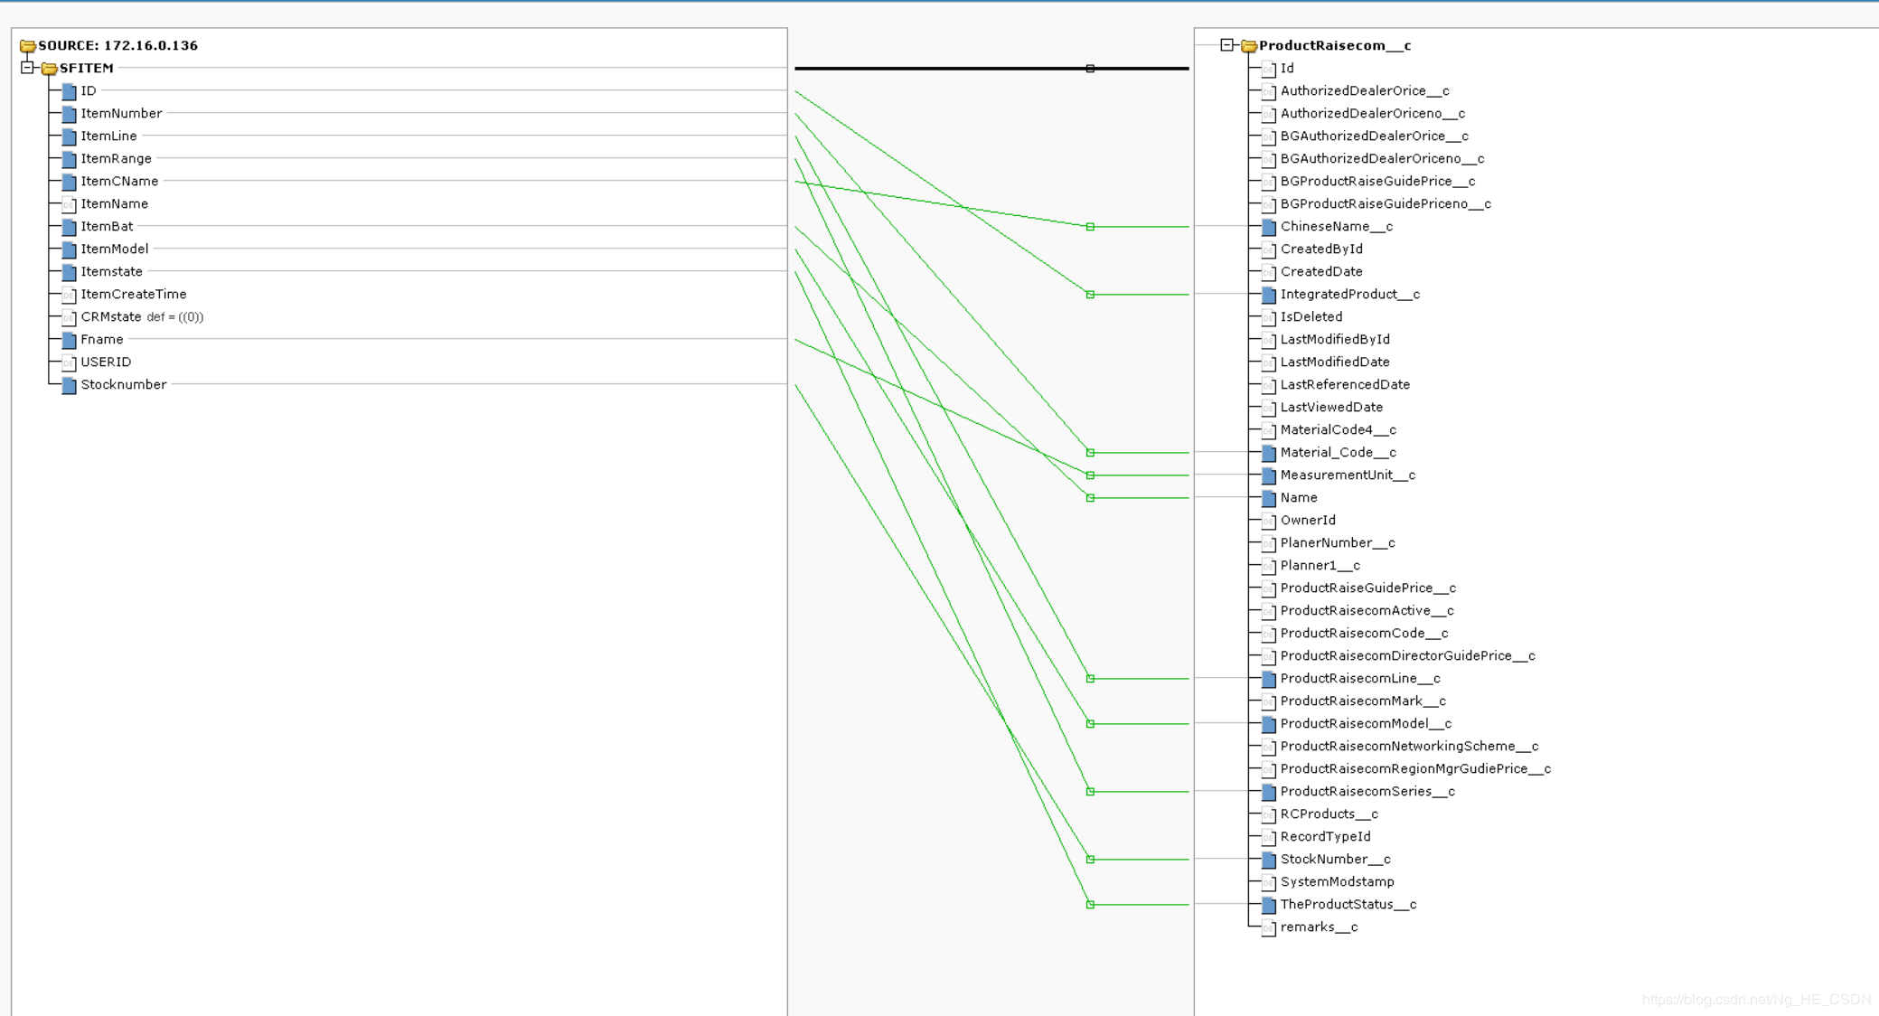This screenshot has height=1016, width=1879.
Task: Select the SFITEM table label
Action: click(x=87, y=68)
